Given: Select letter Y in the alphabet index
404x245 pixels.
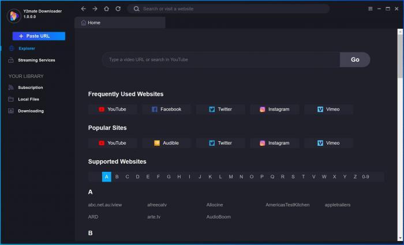Looking at the screenshot, I should 345,177.
